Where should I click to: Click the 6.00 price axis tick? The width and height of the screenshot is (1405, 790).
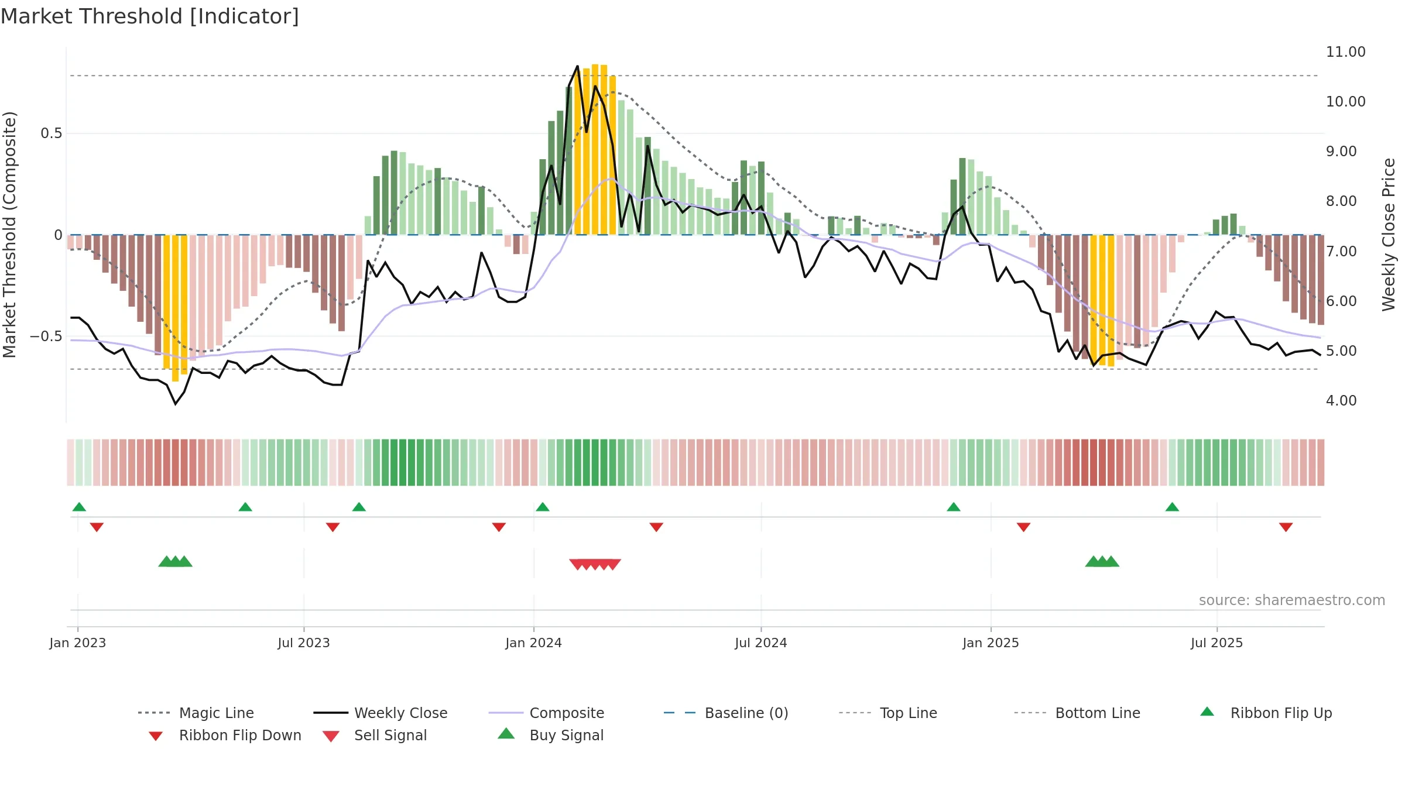coord(1341,301)
